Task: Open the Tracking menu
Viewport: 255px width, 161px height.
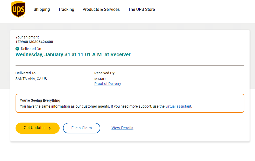Action: pos(66,9)
